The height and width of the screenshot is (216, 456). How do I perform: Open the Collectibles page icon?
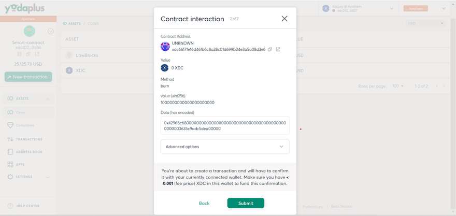pos(10,125)
